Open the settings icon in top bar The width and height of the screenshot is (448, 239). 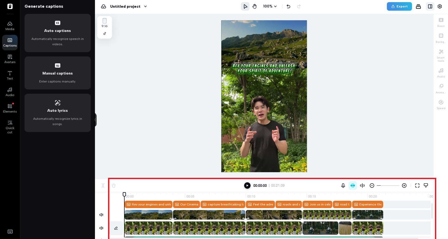(x=440, y=6)
